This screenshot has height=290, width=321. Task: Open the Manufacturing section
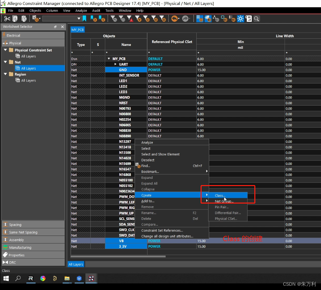pyautogui.click(x=33, y=247)
